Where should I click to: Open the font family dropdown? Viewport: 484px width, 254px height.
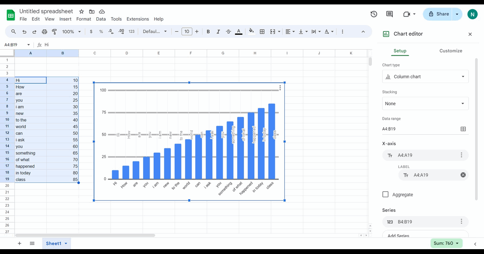155,31
